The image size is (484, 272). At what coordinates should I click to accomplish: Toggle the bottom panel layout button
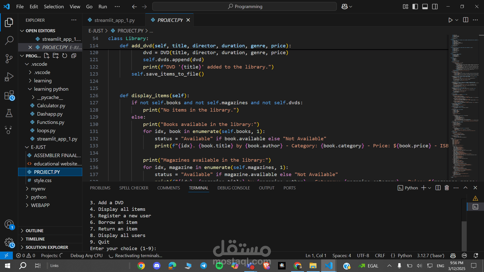tap(425, 7)
